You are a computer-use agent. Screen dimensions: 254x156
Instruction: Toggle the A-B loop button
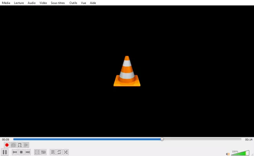pos(20,145)
